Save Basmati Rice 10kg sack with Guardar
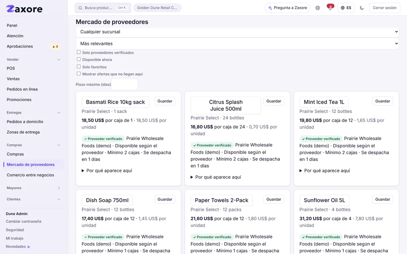This screenshot has width=407, height=254. [165, 101]
